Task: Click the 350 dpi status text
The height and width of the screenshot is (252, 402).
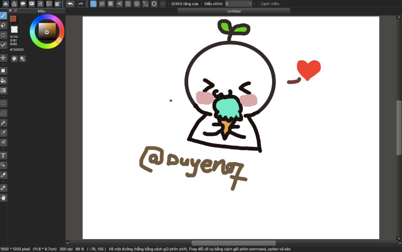Action: (66, 249)
